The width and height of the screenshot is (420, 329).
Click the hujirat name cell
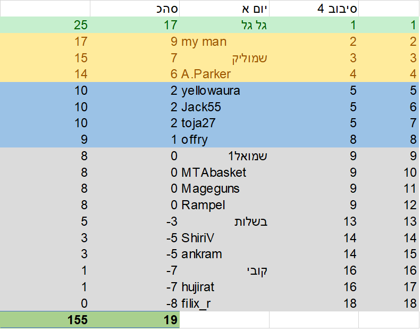click(224, 287)
